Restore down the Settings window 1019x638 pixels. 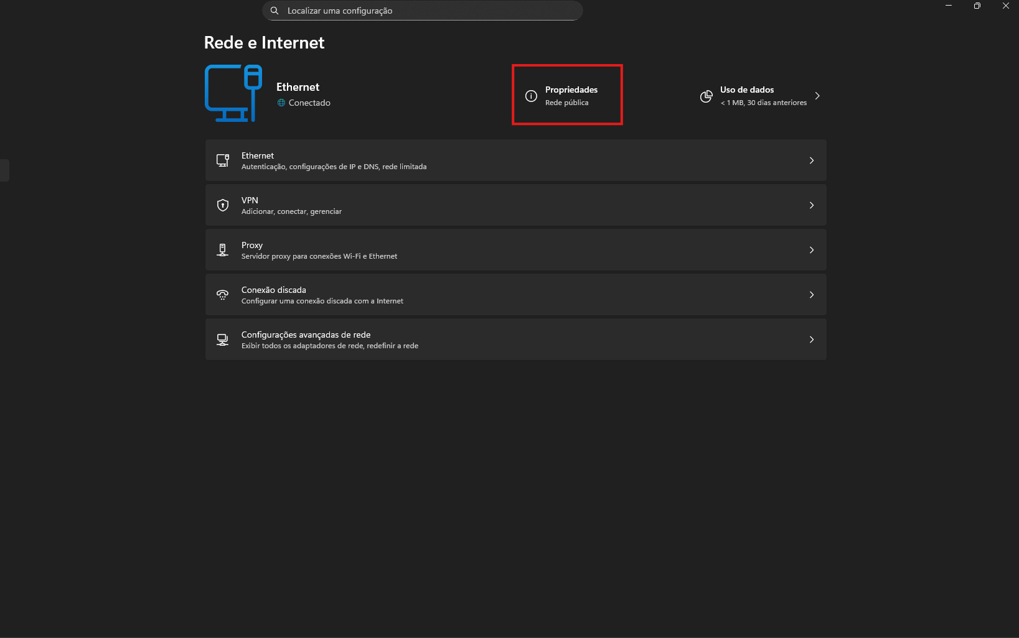pyautogui.click(x=977, y=6)
